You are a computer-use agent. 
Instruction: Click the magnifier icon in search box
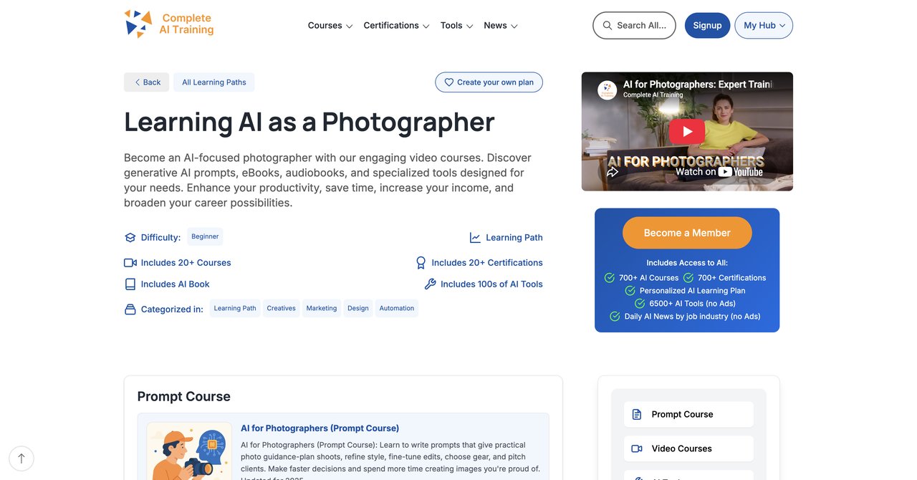tap(608, 25)
